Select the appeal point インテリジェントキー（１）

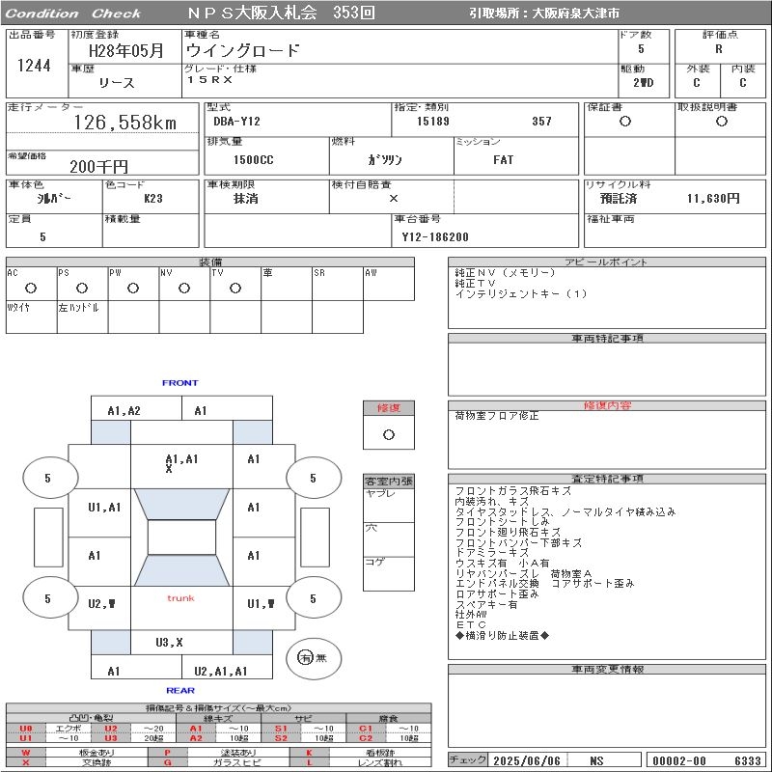[x=521, y=294]
